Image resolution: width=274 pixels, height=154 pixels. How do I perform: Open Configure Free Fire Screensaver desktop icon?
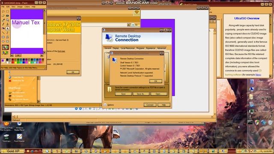click(x=6, y=127)
